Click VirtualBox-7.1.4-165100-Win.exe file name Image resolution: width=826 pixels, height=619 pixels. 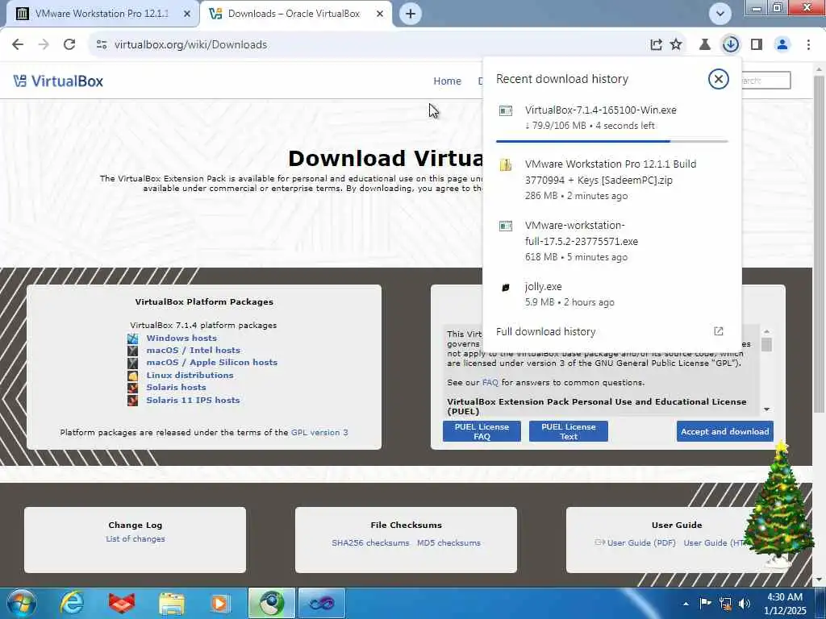coord(600,110)
